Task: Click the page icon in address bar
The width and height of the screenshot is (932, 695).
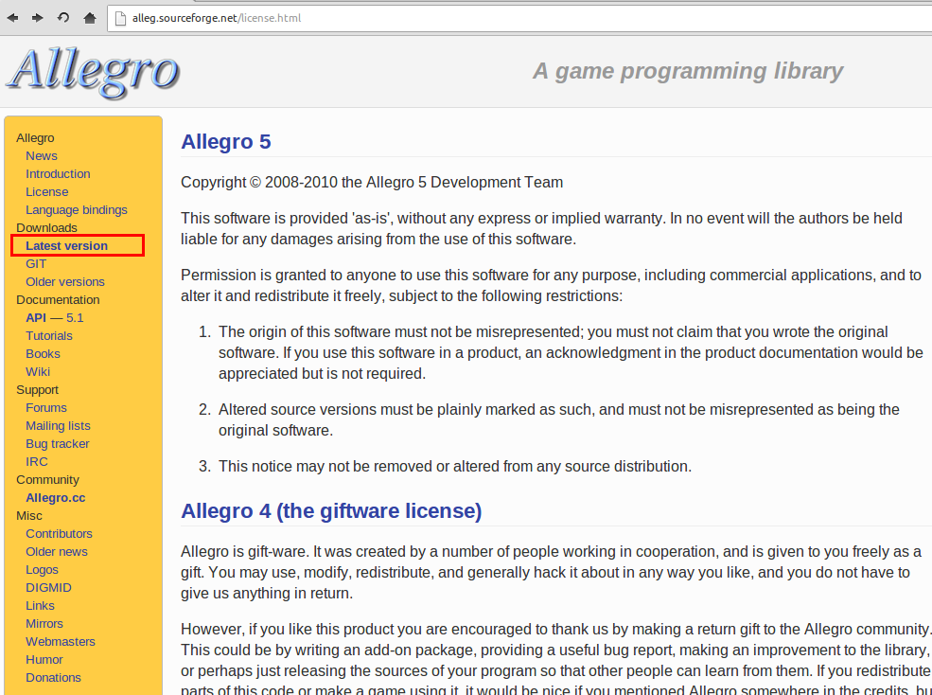Action: [x=120, y=18]
